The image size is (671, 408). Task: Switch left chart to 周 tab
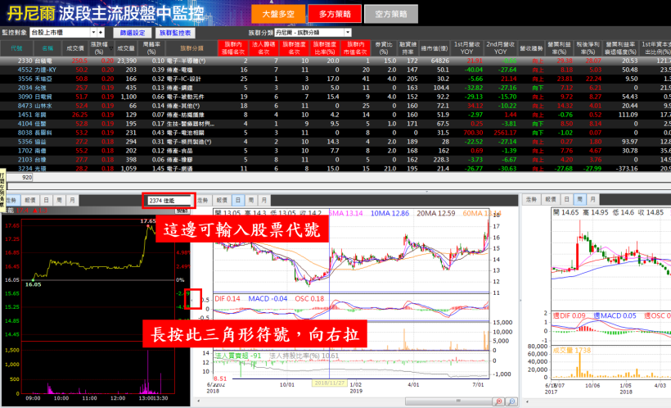tap(59, 200)
